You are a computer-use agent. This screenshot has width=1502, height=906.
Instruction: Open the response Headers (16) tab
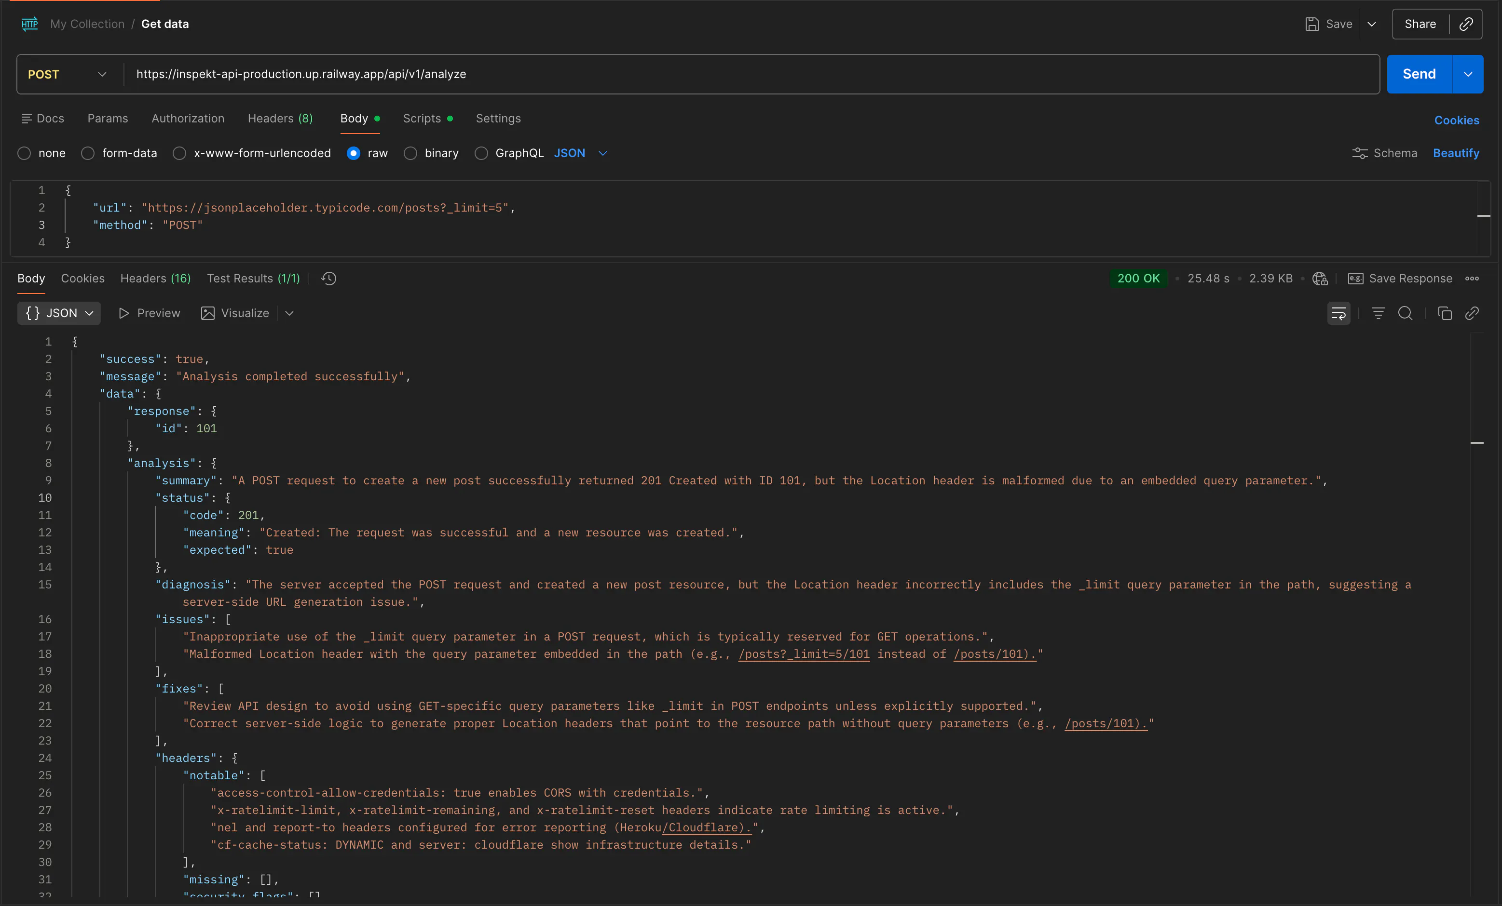coord(155,278)
